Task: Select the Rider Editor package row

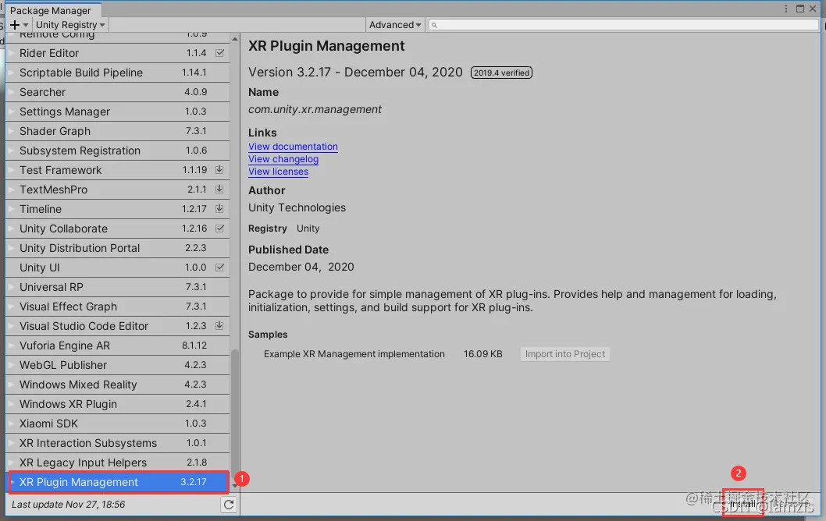Action: point(117,52)
